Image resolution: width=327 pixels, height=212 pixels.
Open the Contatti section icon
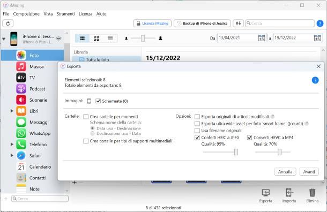point(21,178)
